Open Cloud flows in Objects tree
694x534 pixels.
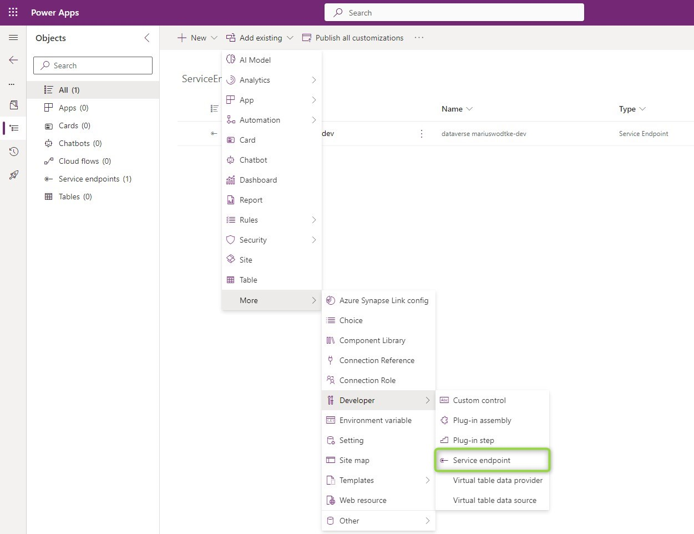tap(84, 161)
